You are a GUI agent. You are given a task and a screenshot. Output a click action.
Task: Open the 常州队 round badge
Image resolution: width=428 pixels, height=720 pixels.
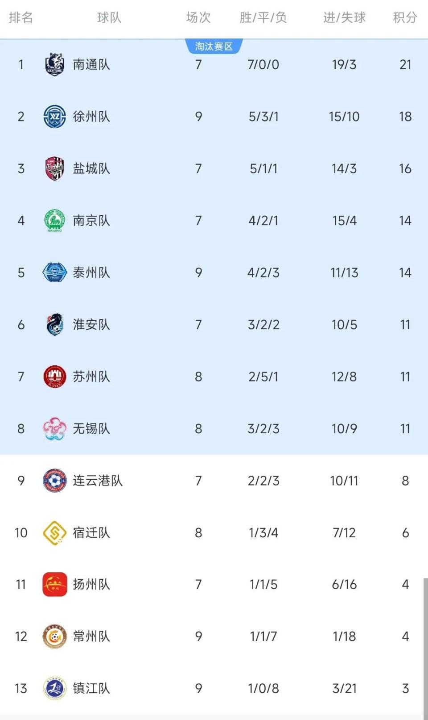click(x=54, y=636)
